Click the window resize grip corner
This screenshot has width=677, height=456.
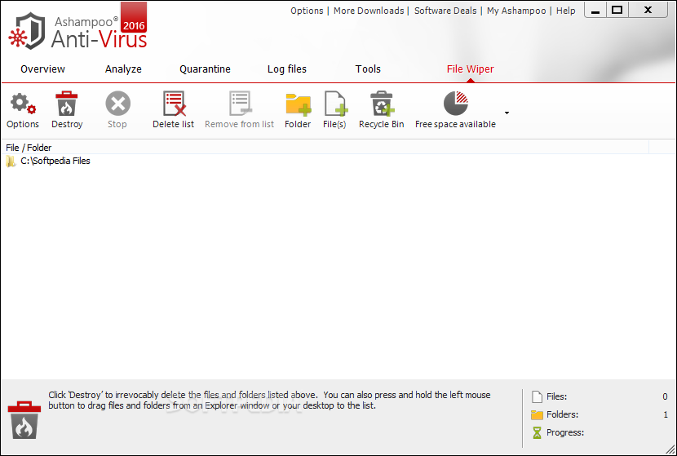[670, 450]
